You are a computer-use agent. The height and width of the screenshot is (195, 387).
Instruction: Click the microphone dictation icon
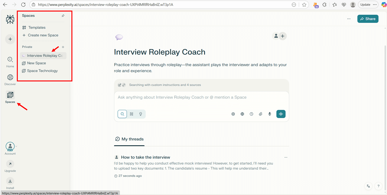coord(270,114)
